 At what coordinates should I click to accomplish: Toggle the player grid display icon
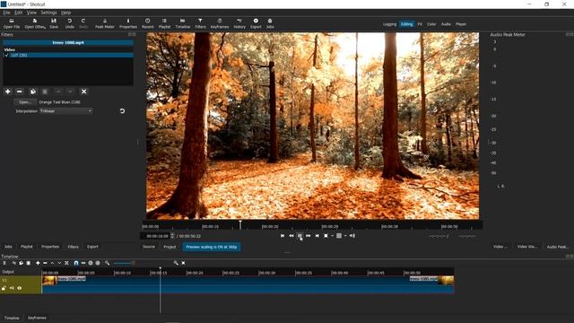(x=339, y=236)
